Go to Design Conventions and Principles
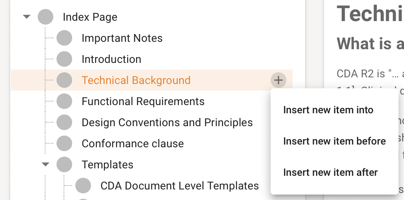The image size is (404, 200). (167, 123)
